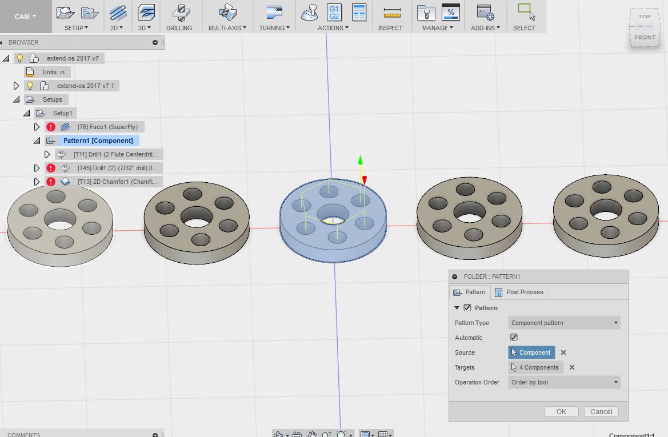Expand the Face1 (SuperFly) operation
668x437 pixels.
(x=37, y=126)
